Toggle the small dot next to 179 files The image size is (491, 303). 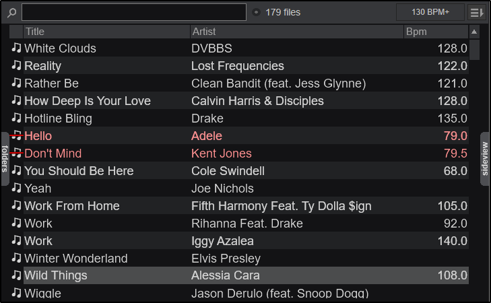point(256,12)
